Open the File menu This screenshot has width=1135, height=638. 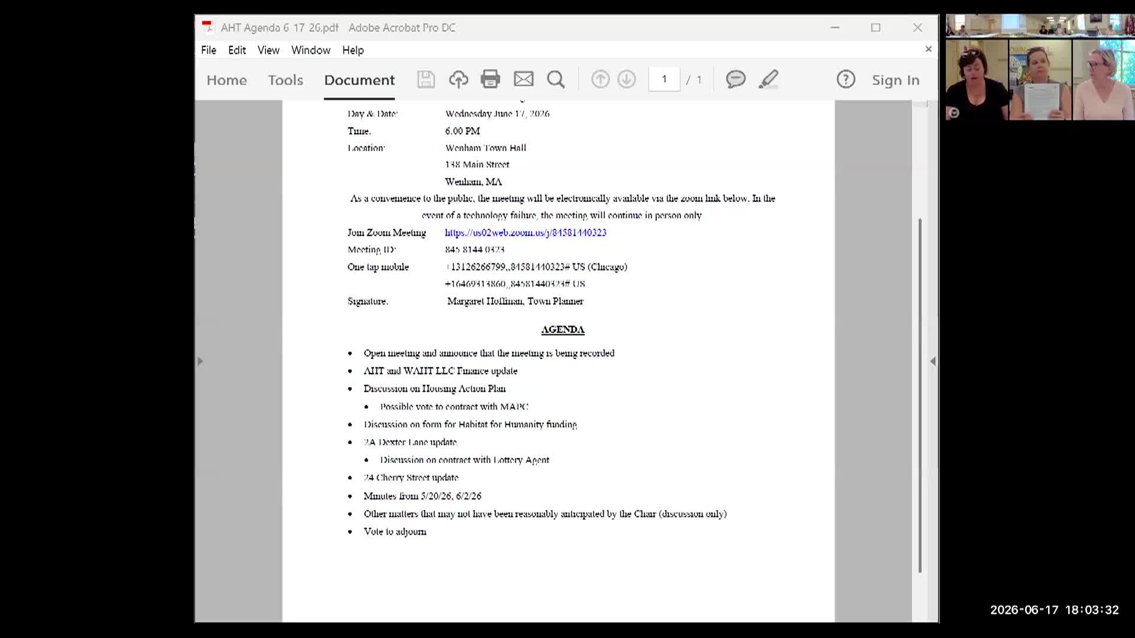(x=209, y=50)
